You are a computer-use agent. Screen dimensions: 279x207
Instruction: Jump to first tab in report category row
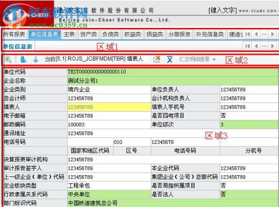pos(248,34)
